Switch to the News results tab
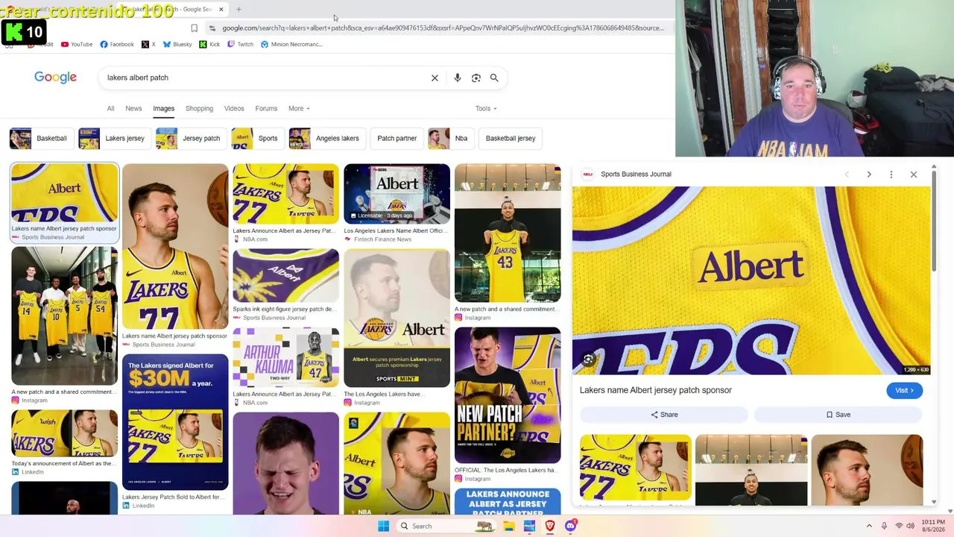The image size is (954, 537). (x=133, y=109)
